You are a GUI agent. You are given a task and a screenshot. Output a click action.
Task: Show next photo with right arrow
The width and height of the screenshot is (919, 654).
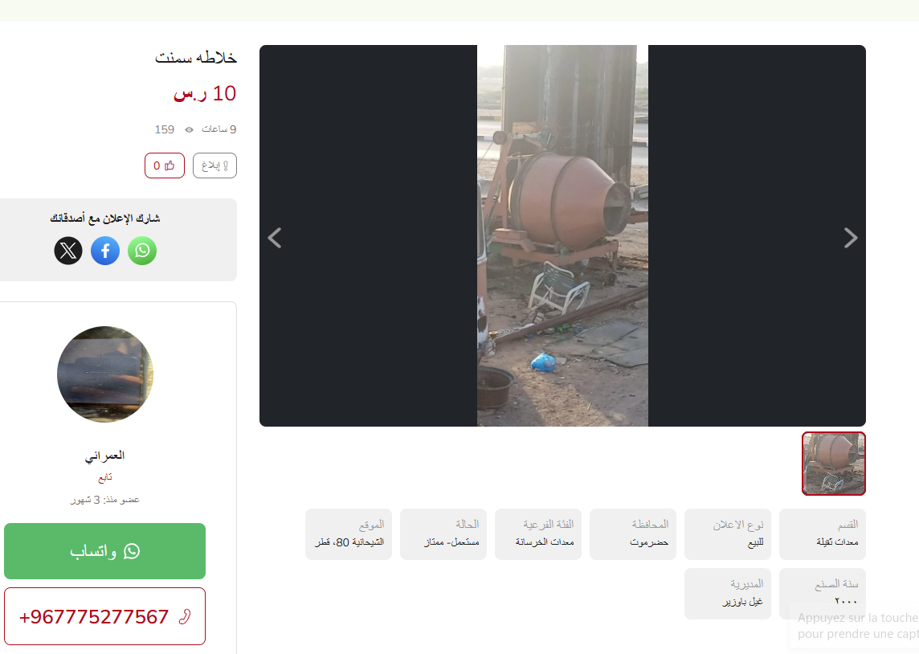pyautogui.click(x=851, y=237)
